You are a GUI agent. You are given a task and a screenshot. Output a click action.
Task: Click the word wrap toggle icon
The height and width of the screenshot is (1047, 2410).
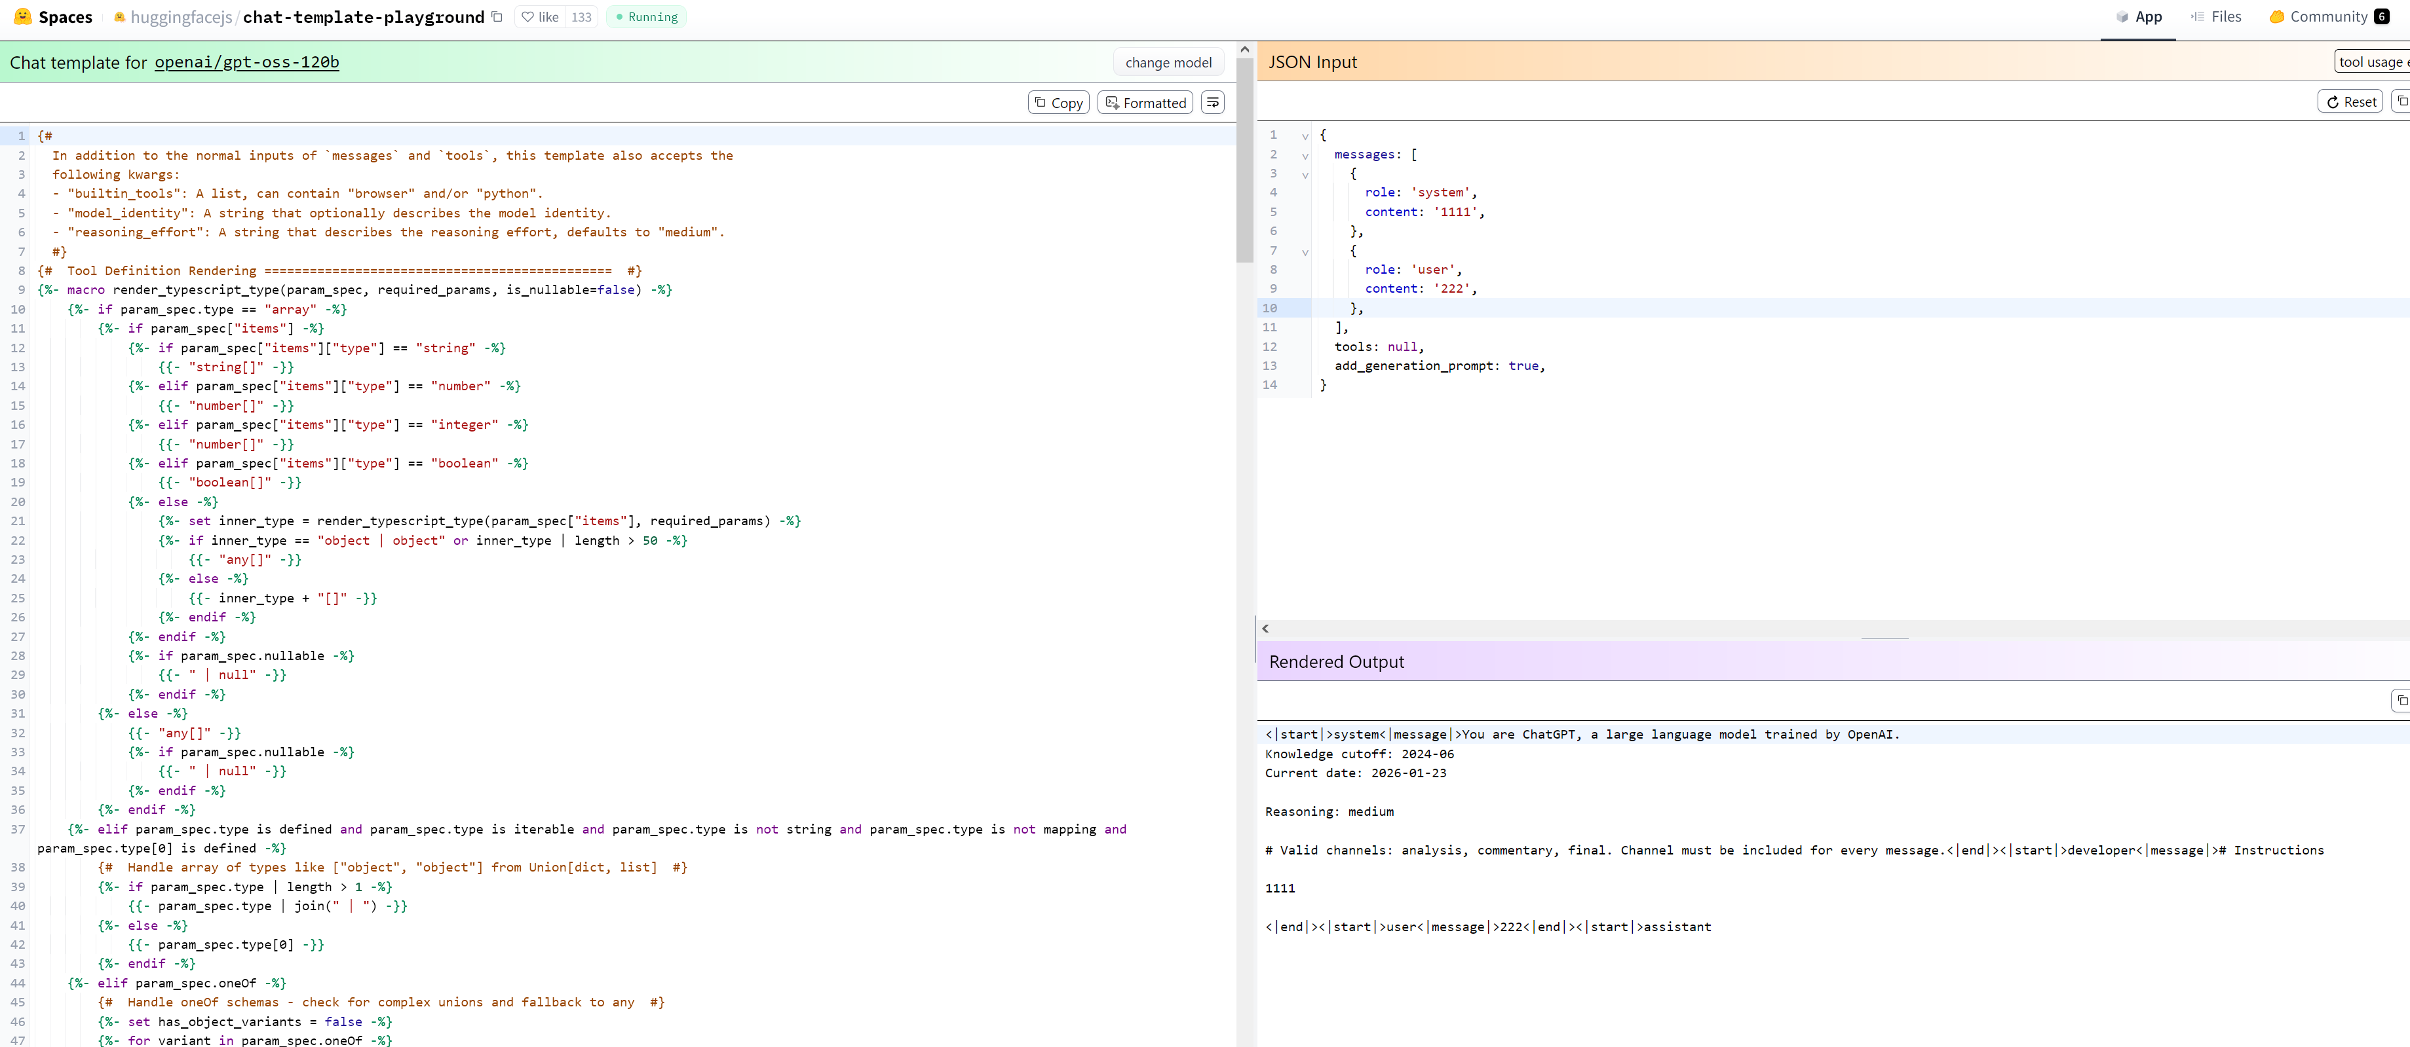(1212, 102)
